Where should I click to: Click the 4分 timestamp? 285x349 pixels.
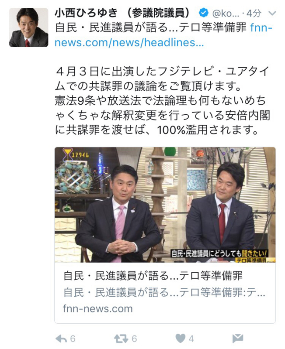[x=254, y=14]
